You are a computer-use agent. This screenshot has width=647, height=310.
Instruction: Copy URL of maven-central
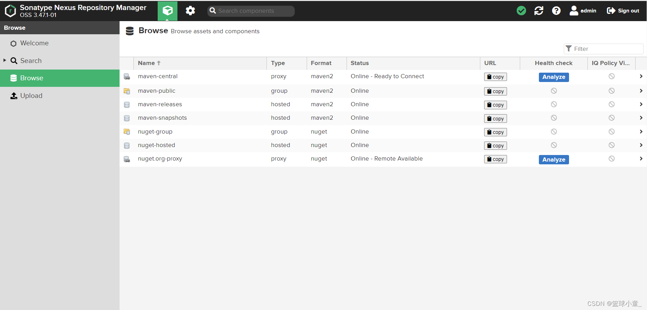tap(495, 77)
